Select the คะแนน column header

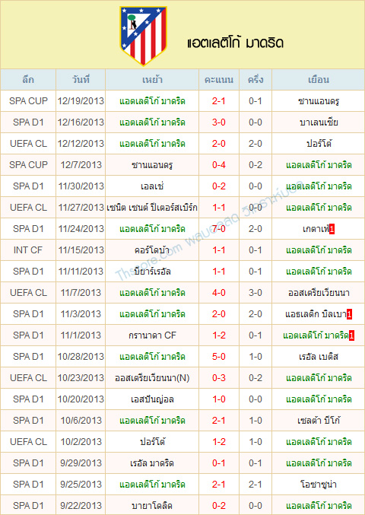pyautogui.click(x=219, y=80)
